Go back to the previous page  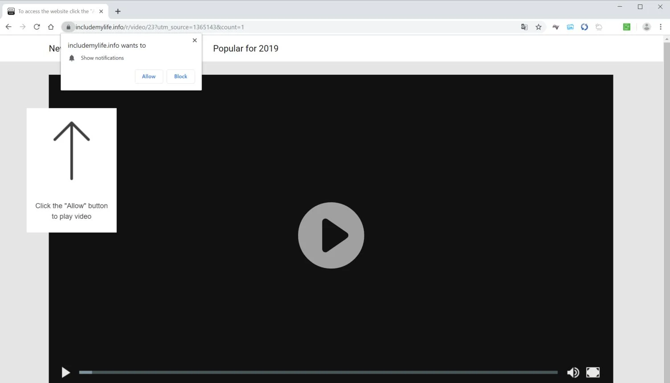pos(8,27)
